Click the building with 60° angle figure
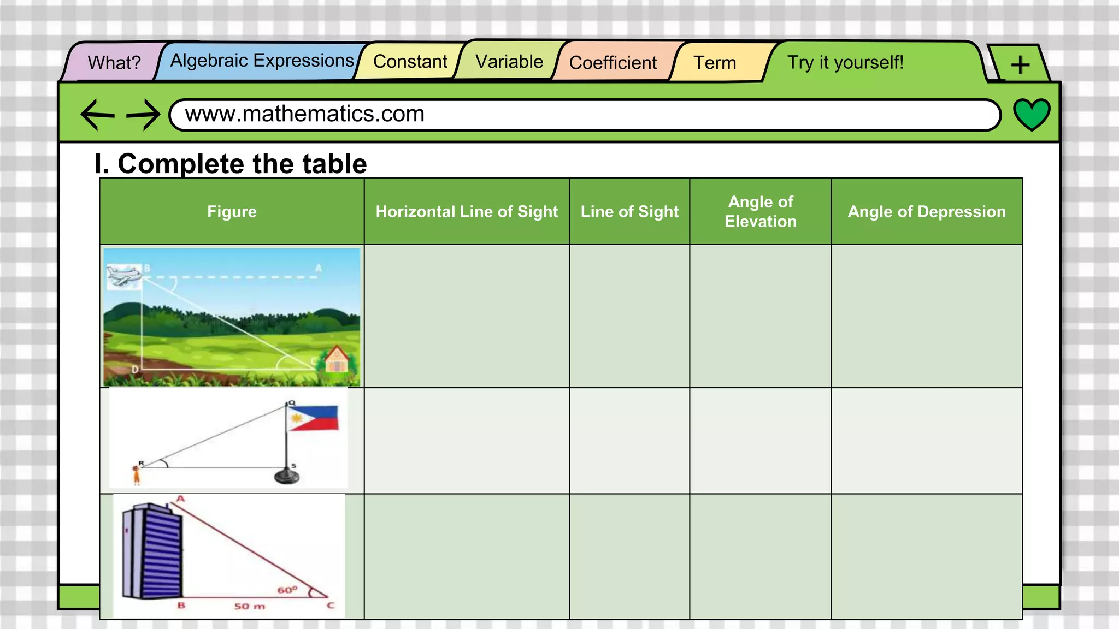This screenshot has width=1119, height=629. [228, 556]
